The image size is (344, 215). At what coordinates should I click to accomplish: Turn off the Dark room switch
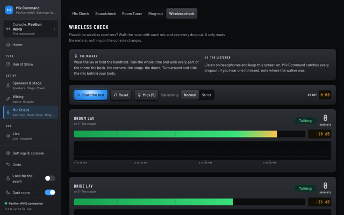point(50,192)
